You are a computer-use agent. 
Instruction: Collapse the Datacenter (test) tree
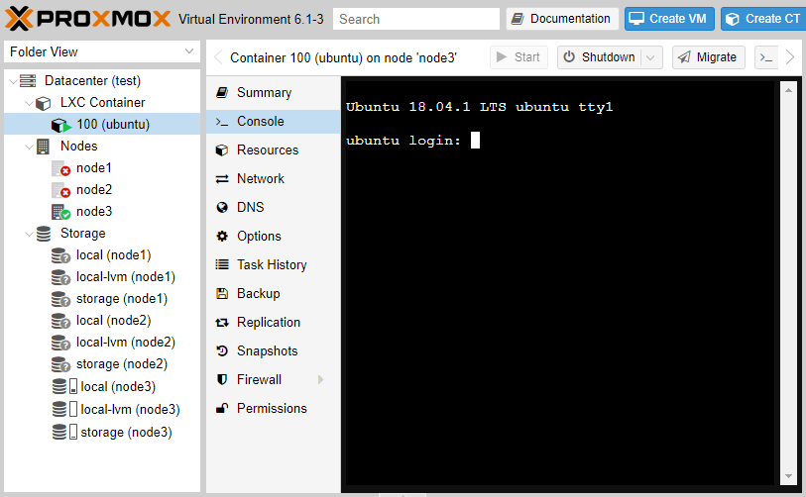[13, 81]
